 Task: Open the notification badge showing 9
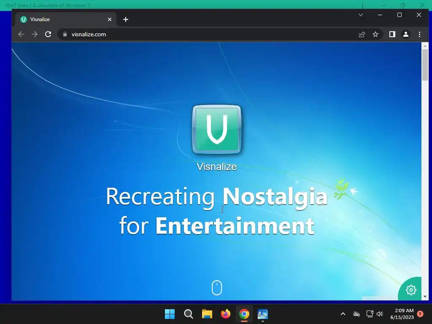(420, 313)
